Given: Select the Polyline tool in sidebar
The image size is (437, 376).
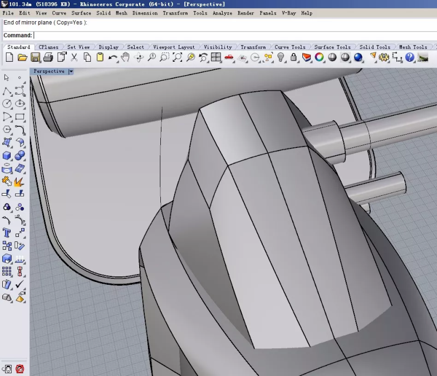Looking at the screenshot, I should pos(7,91).
